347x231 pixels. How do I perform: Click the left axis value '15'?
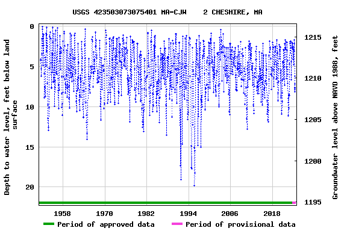pyautogui.click(x=30, y=147)
